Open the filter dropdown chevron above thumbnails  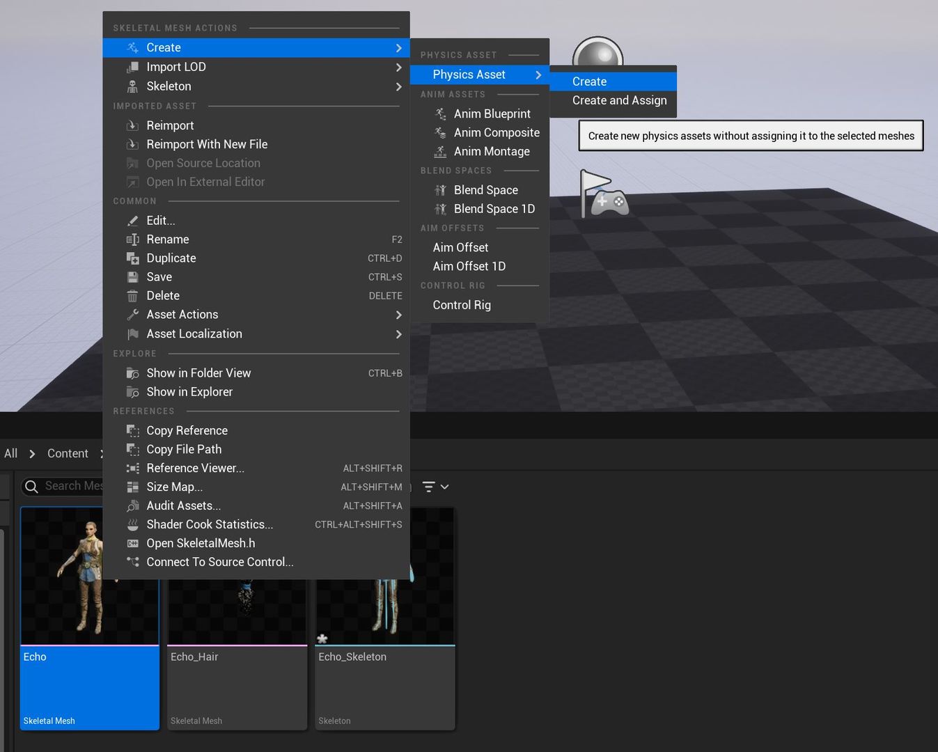point(444,486)
